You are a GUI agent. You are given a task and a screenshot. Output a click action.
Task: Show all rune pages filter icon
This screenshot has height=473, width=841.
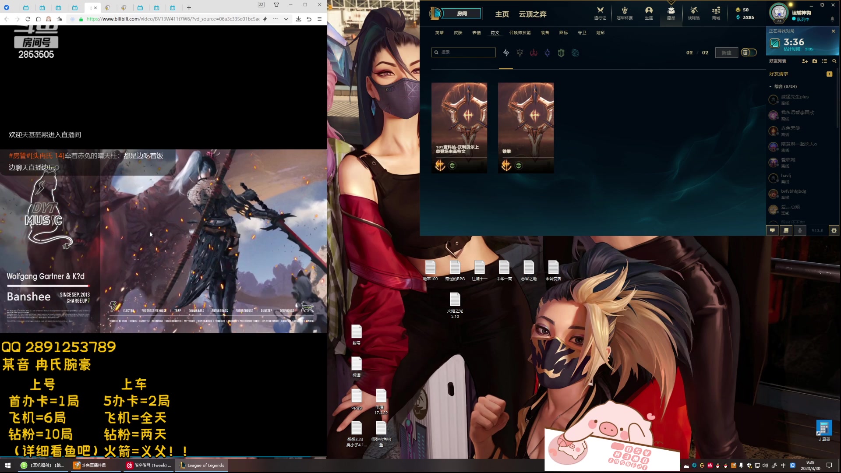(506, 53)
